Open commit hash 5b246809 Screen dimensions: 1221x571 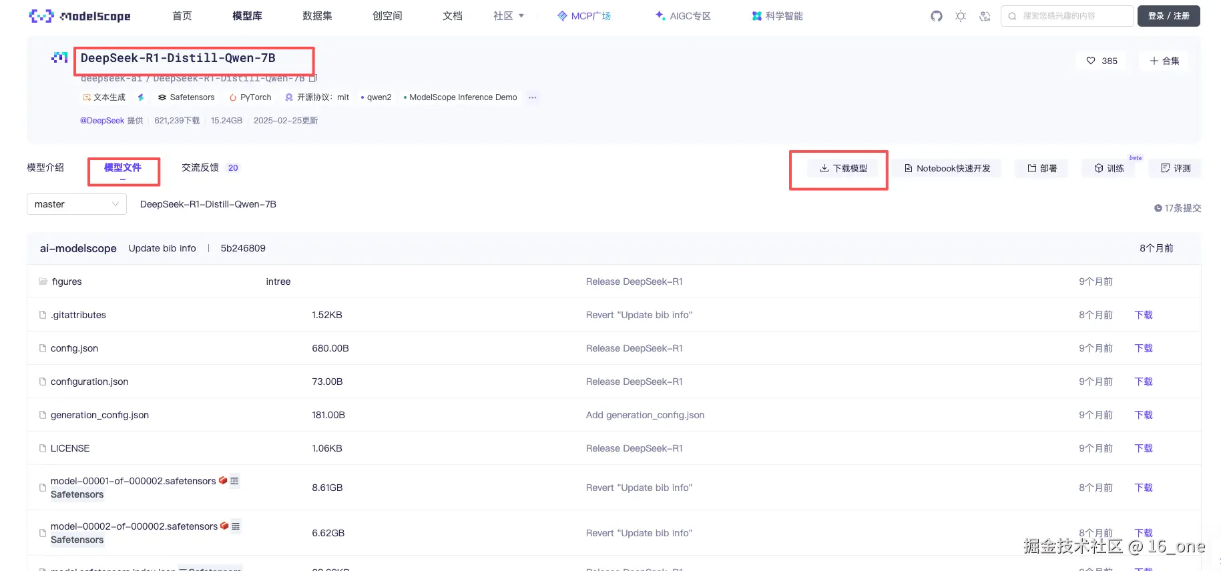click(x=243, y=248)
